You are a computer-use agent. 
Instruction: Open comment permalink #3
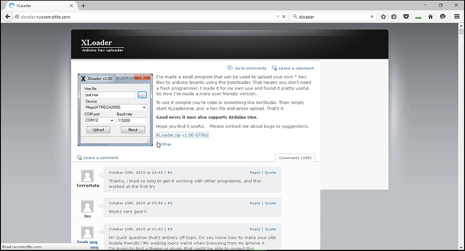click(170, 229)
